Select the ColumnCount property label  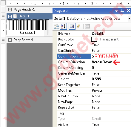pyautogui.click(x=69, y=56)
